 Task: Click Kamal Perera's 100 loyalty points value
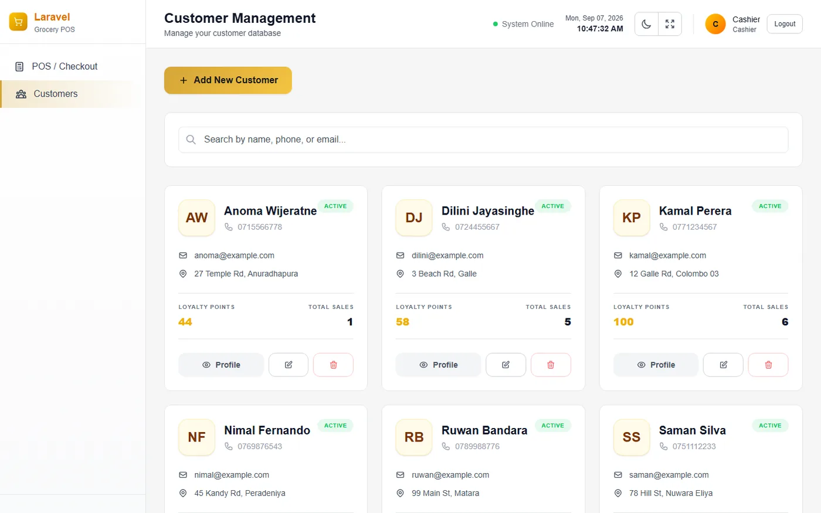coord(623,322)
